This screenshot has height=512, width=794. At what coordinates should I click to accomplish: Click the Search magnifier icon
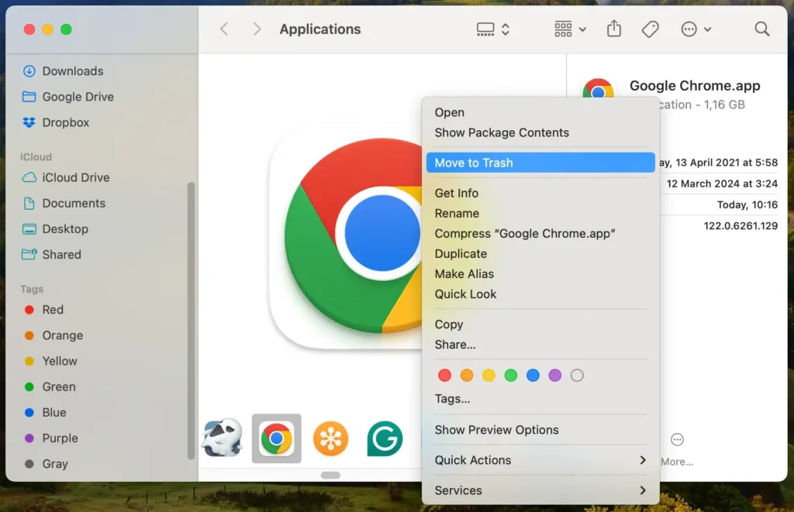762,29
